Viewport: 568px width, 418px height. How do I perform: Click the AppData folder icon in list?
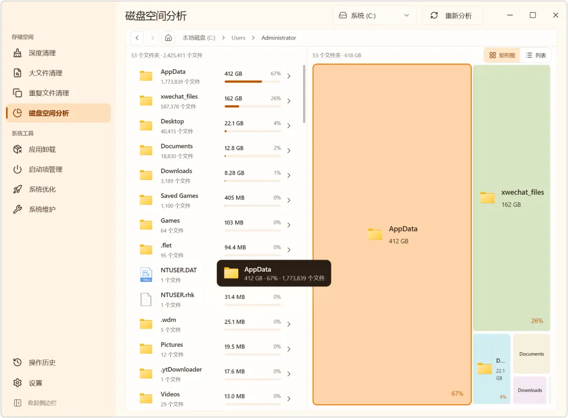(146, 76)
